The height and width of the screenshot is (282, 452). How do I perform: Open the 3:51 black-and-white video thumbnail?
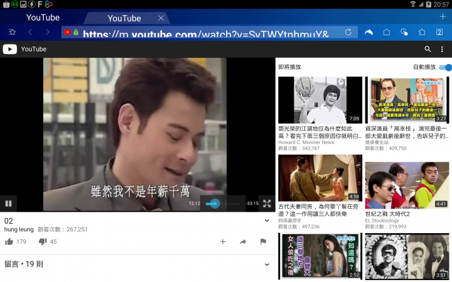tap(407, 256)
